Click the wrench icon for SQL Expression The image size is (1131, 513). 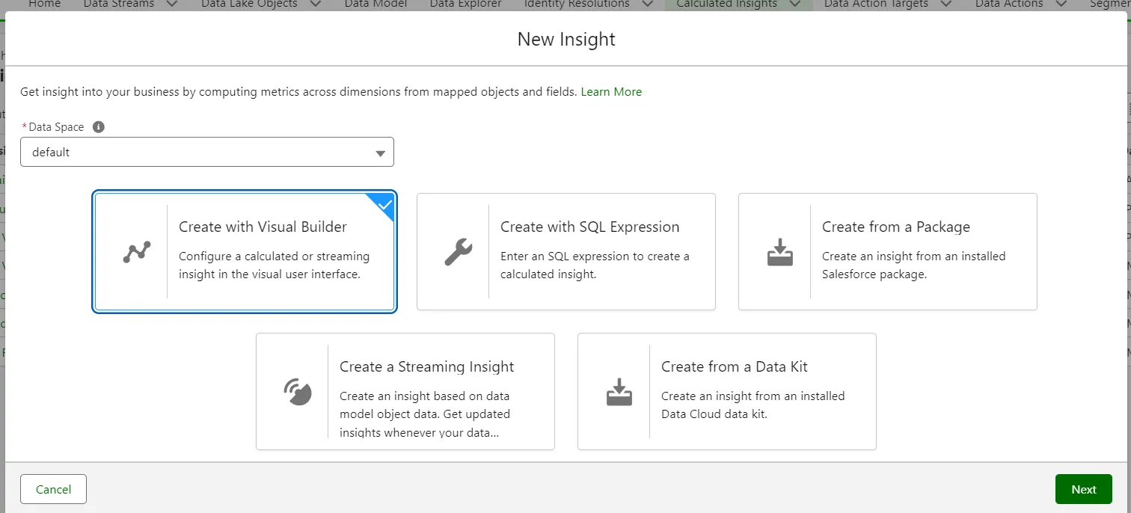458,252
